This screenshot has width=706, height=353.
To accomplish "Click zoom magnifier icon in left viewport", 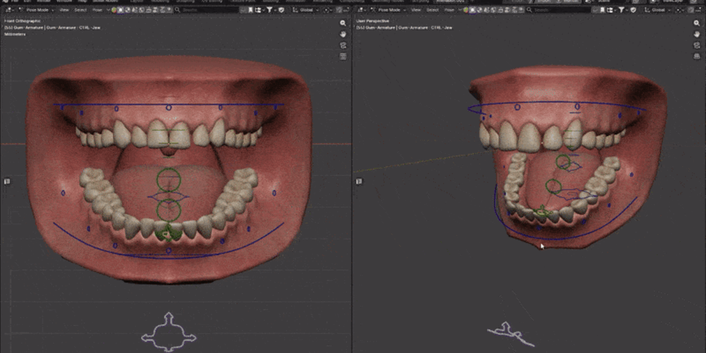I will 343,23.
